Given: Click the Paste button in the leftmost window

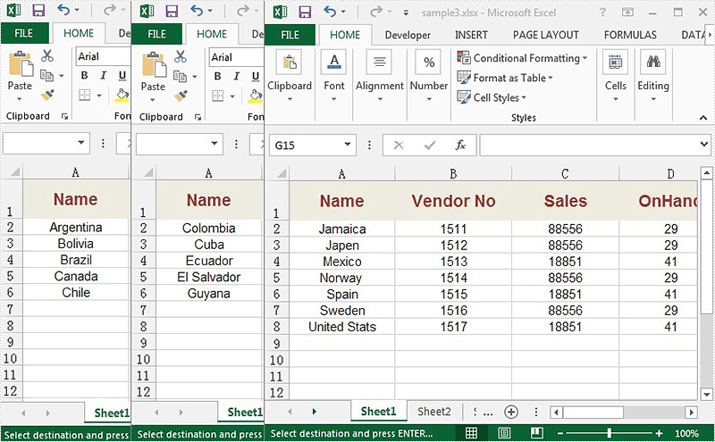Looking at the screenshot, I should [x=20, y=77].
